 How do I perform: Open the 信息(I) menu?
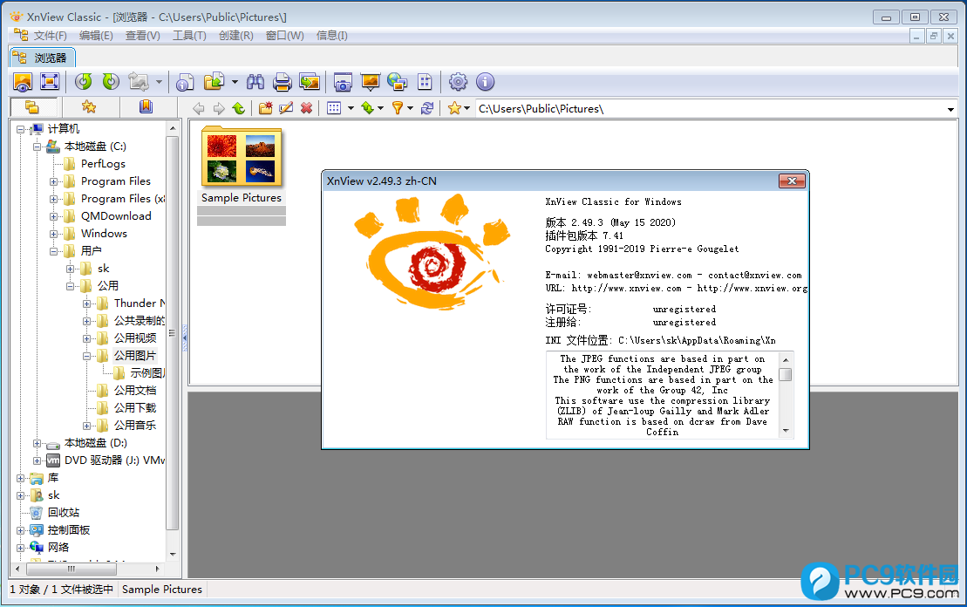pos(332,36)
